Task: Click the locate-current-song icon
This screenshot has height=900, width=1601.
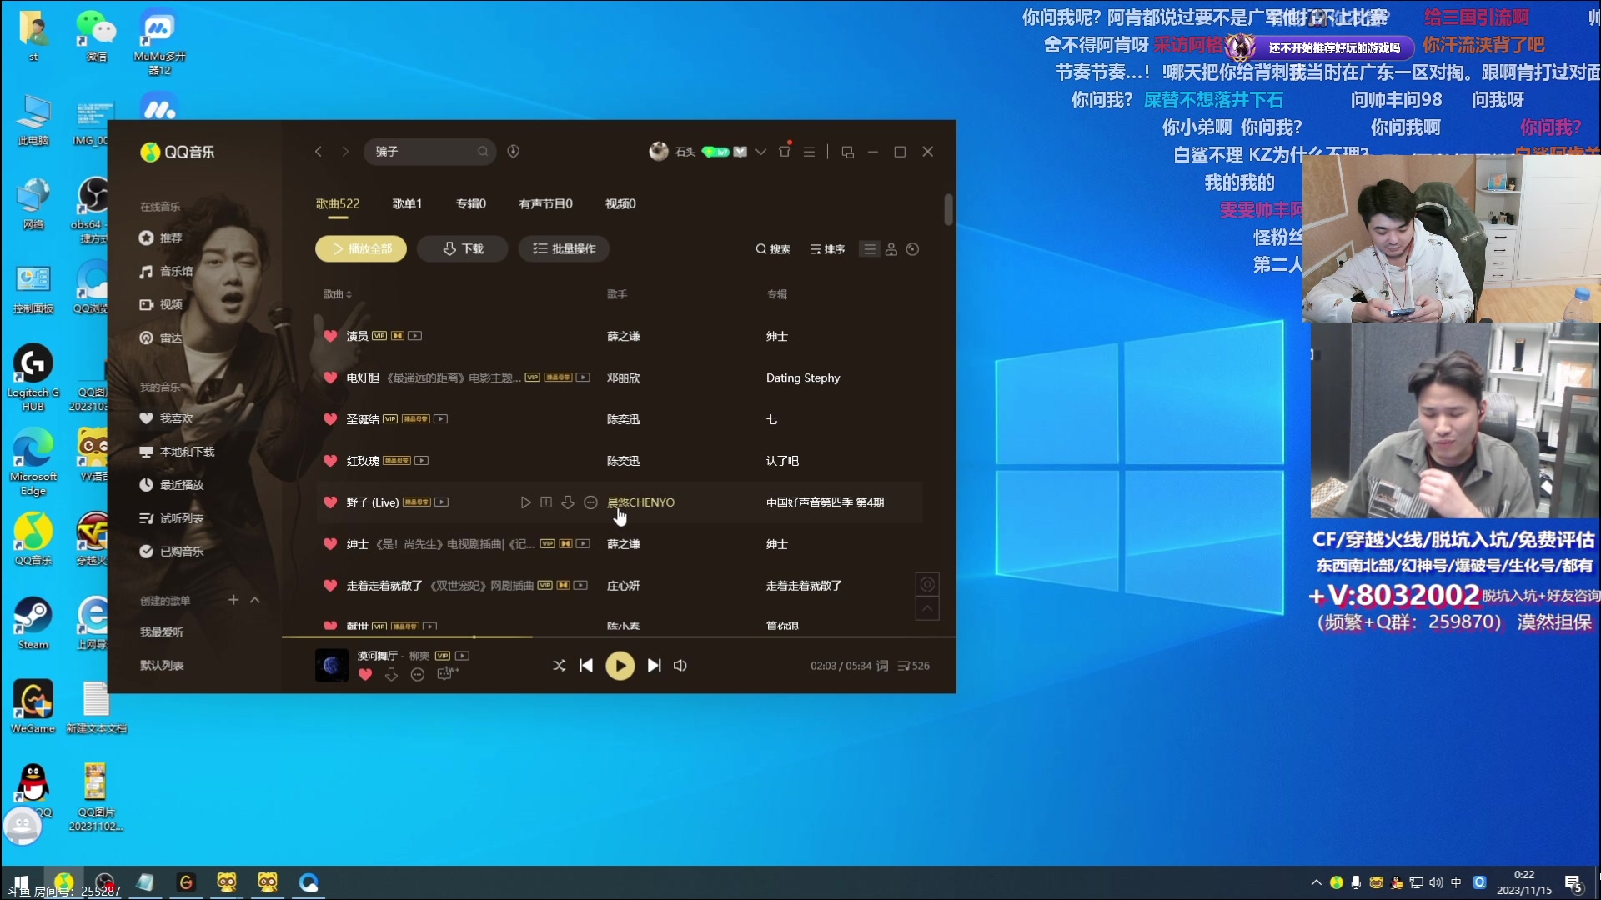Action: tap(927, 584)
